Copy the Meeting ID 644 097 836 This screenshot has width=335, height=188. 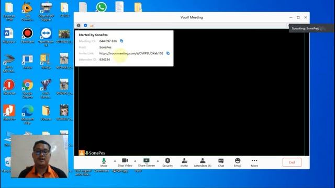point(121,41)
